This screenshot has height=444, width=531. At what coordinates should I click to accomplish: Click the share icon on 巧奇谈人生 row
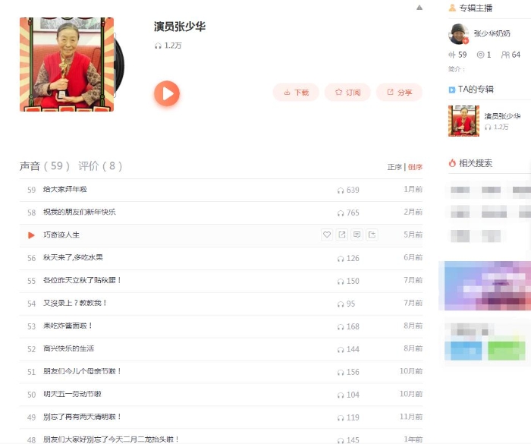click(342, 235)
